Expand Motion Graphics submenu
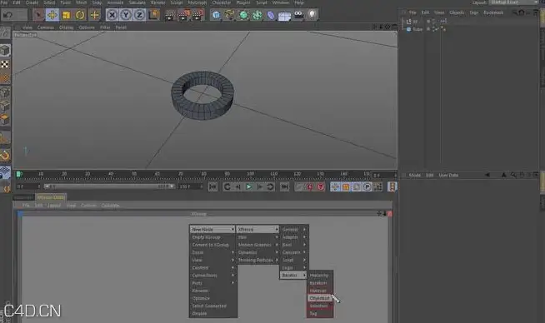 click(x=257, y=245)
